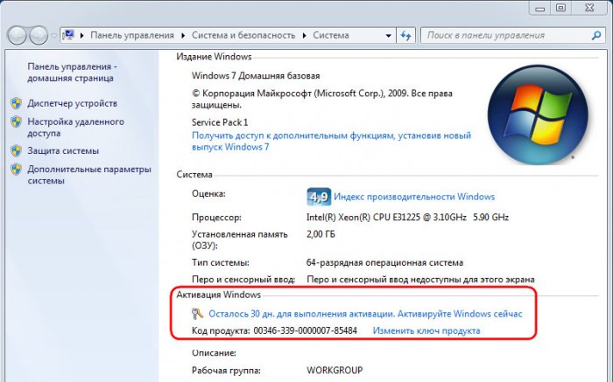Image resolution: width=613 pixels, height=382 pixels.
Task: Open Защита системы link
Action: [63, 151]
